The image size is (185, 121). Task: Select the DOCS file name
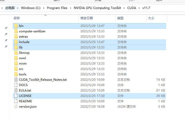23,85
